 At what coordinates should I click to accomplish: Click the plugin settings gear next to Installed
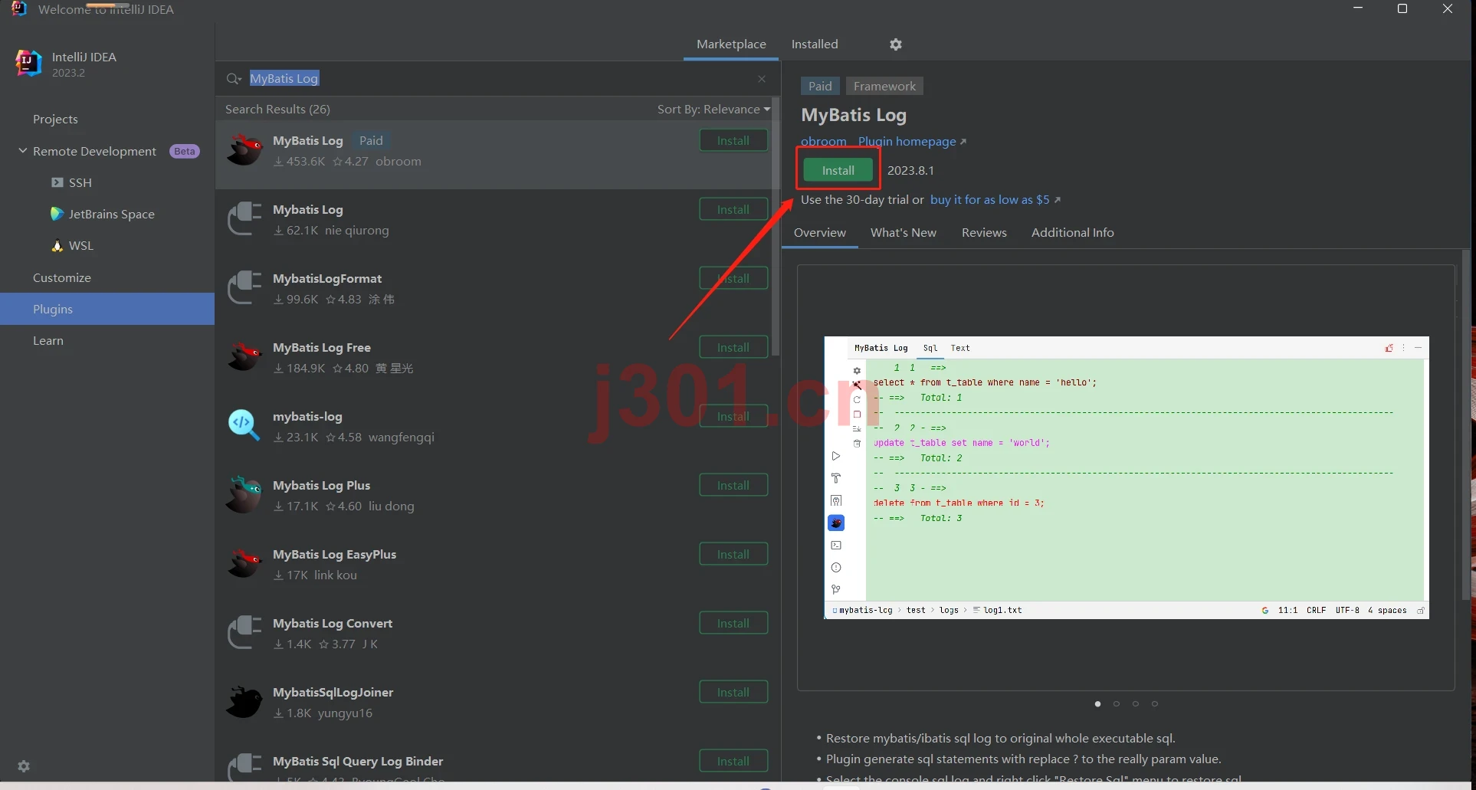coord(895,44)
